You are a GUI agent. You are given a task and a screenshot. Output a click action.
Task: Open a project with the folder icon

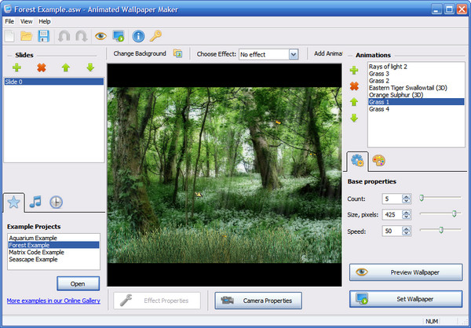tap(27, 36)
